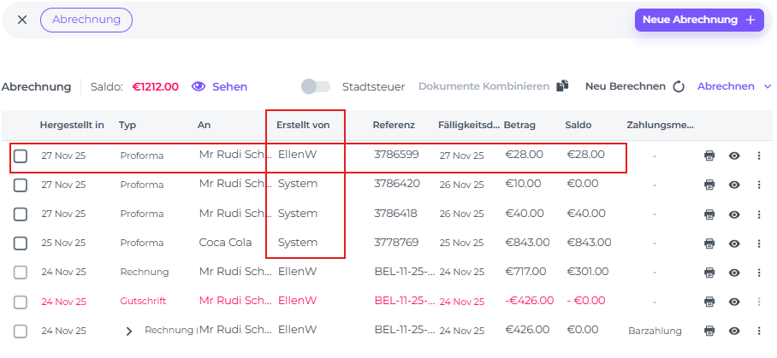
Task: Open three-dot menu for reference 3786420
Action: point(758,185)
